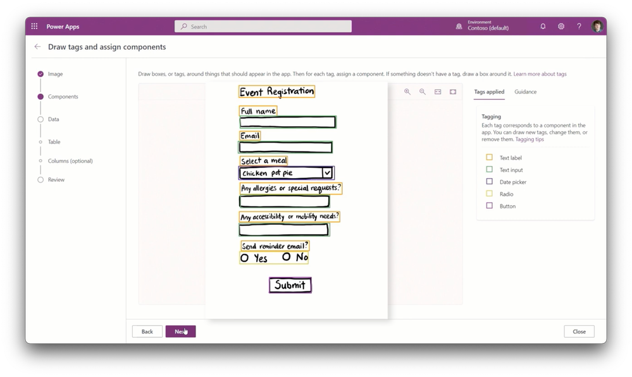Open the user profile avatar
Viewport: 632px width, 377px height.
pos(597,26)
